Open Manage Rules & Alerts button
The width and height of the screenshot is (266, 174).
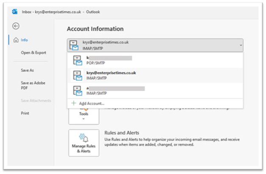pyautogui.click(x=84, y=143)
